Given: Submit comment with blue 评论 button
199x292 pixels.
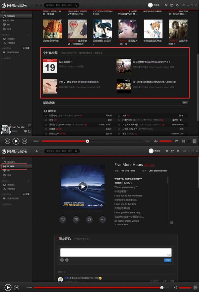Looking at the screenshot, I should point(168,260).
